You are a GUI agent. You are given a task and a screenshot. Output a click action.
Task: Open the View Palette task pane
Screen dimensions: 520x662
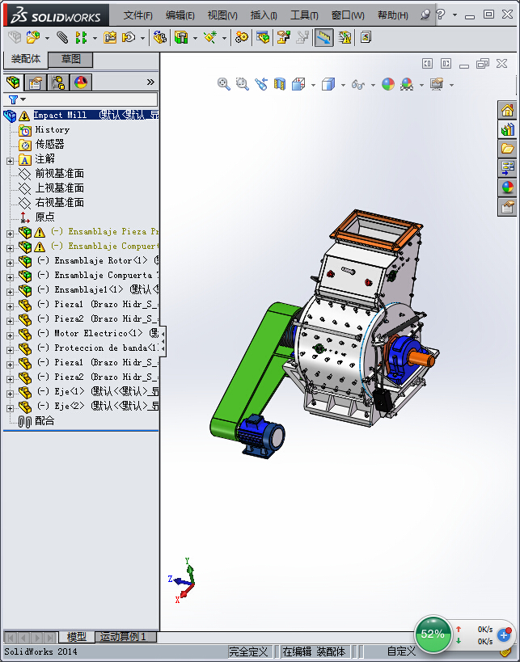point(507,167)
